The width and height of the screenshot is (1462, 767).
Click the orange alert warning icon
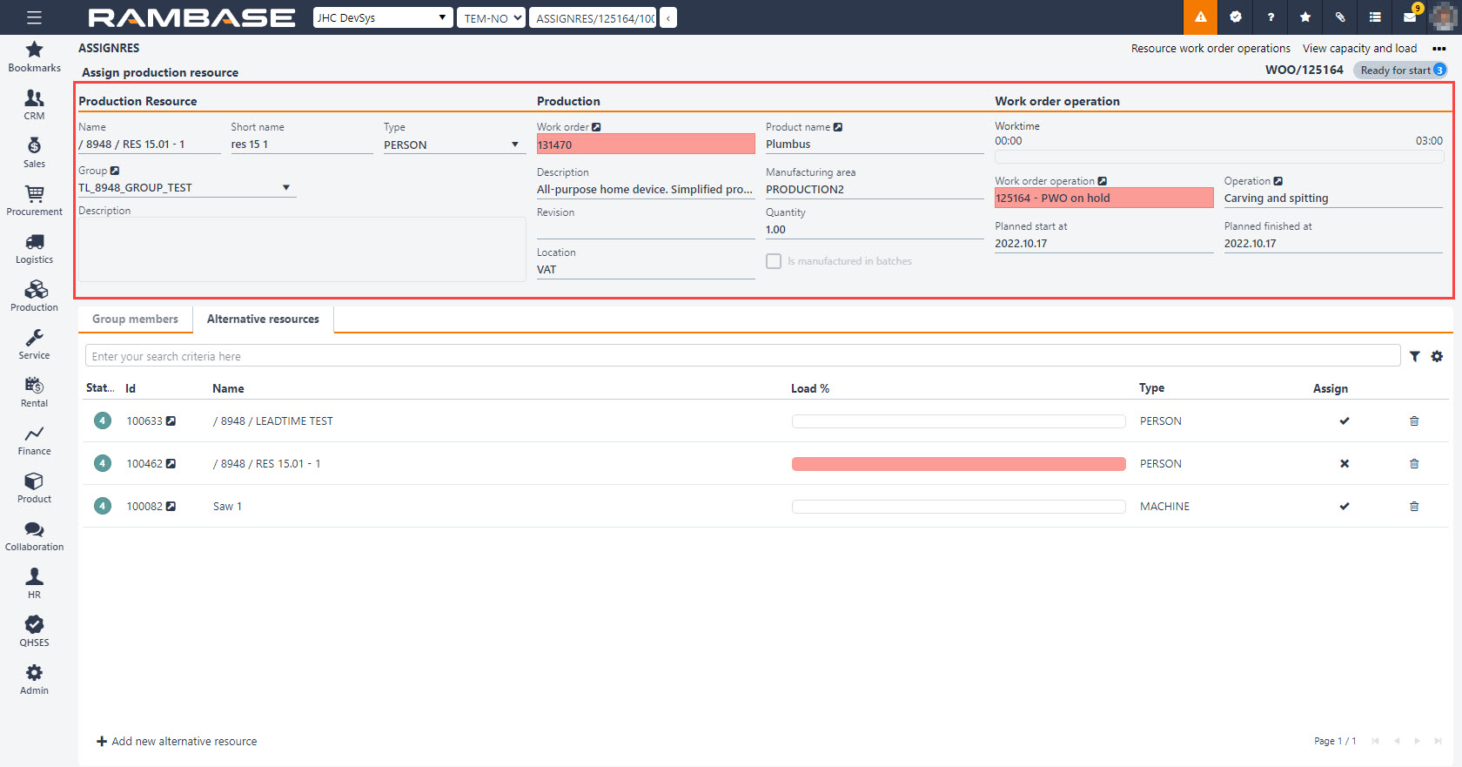pos(1200,17)
